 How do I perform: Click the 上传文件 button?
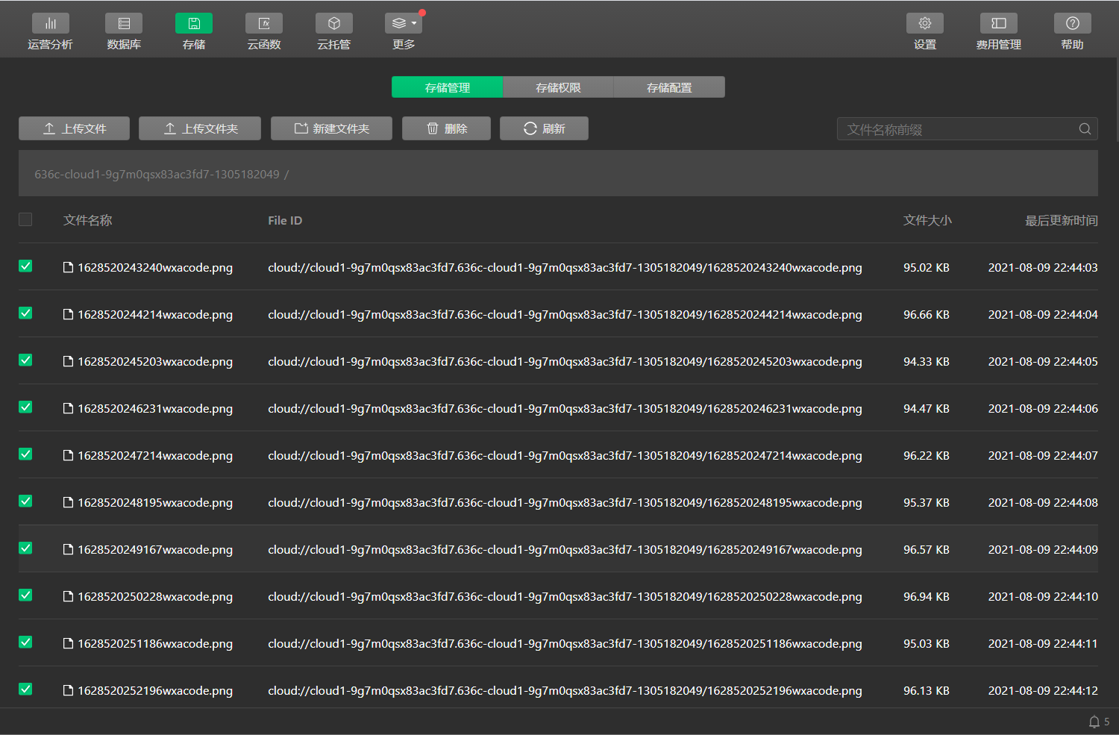(75, 128)
